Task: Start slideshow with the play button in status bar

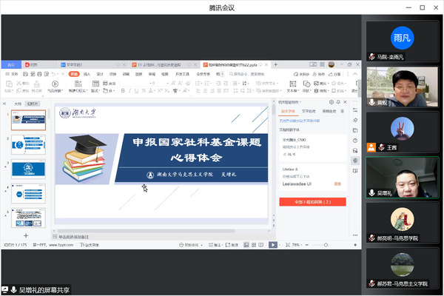Action: click(x=272, y=244)
